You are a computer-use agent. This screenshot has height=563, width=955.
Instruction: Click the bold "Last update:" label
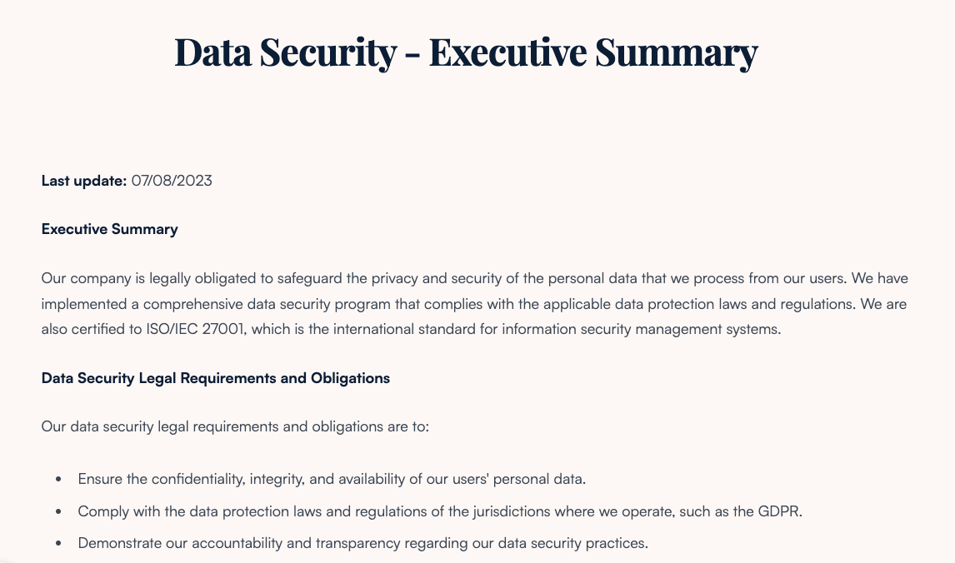[84, 180]
